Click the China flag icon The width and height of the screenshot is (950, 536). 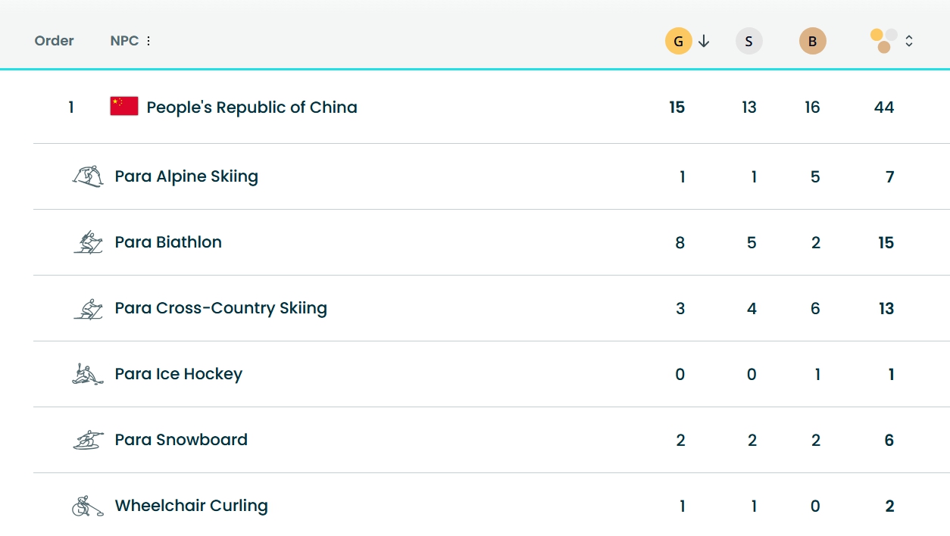pyautogui.click(x=124, y=107)
